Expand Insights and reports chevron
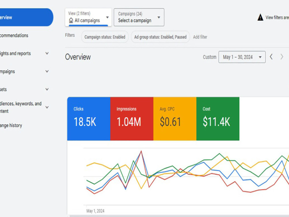 point(47,53)
